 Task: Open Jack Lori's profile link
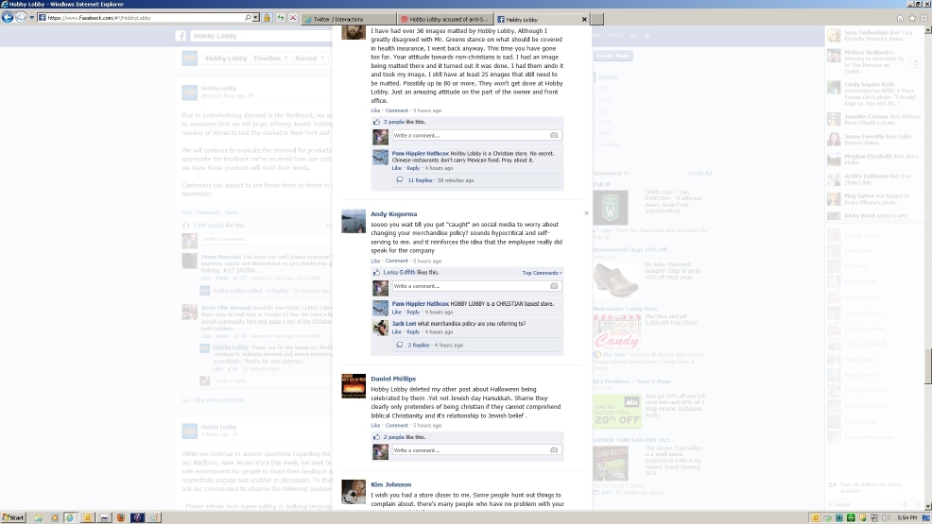click(x=404, y=324)
